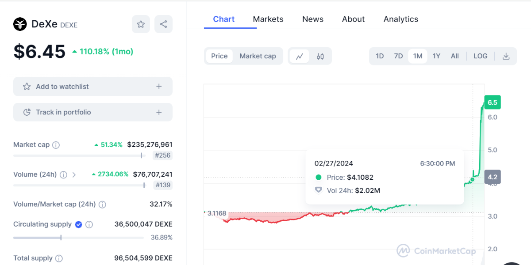Expand Track in portfolio plus option

pyautogui.click(x=159, y=112)
